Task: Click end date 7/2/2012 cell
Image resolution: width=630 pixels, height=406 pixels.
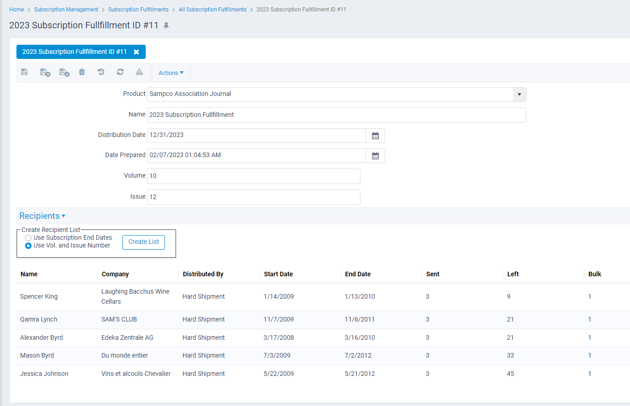Action: tap(358, 356)
